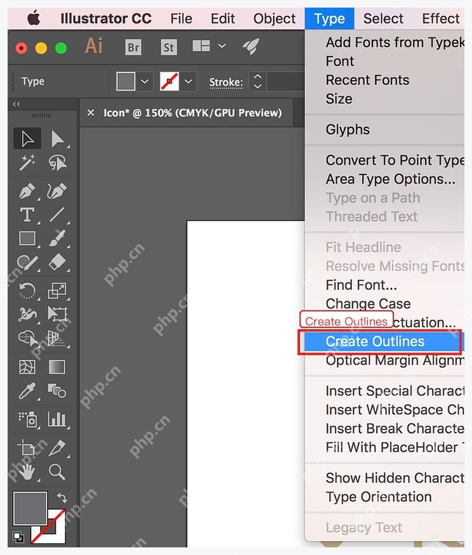Open the Apple menu
Viewport: 472px width, 555px height.
point(34,18)
